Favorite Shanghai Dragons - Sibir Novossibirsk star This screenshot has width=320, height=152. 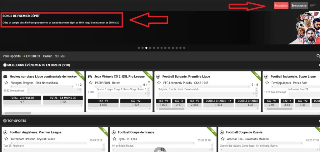click(6, 83)
